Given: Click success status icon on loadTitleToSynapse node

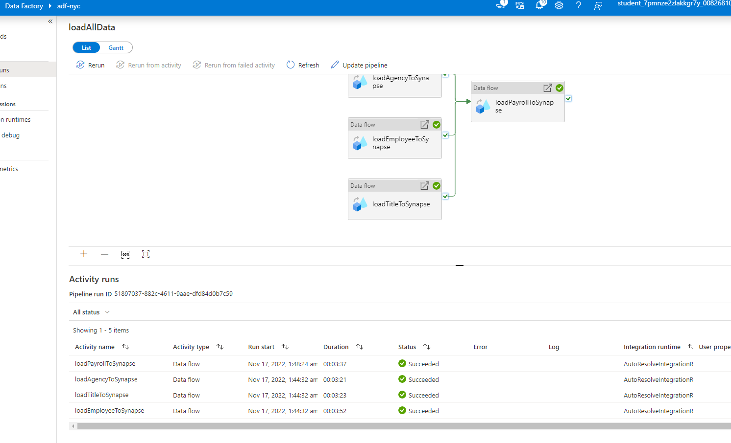Looking at the screenshot, I should click(437, 186).
